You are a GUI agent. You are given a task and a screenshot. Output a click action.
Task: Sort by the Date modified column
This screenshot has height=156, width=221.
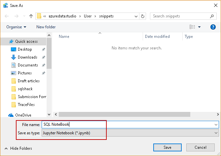point(157,37)
